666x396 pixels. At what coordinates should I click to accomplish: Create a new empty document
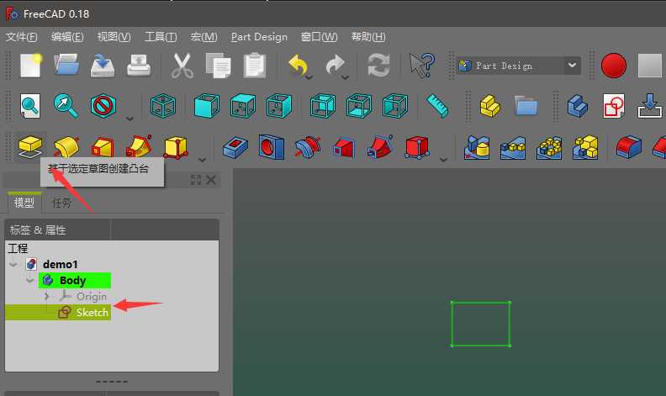30,66
